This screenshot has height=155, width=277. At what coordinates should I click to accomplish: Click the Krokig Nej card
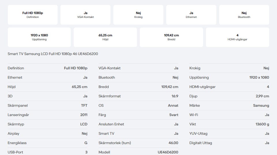(138, 15)
